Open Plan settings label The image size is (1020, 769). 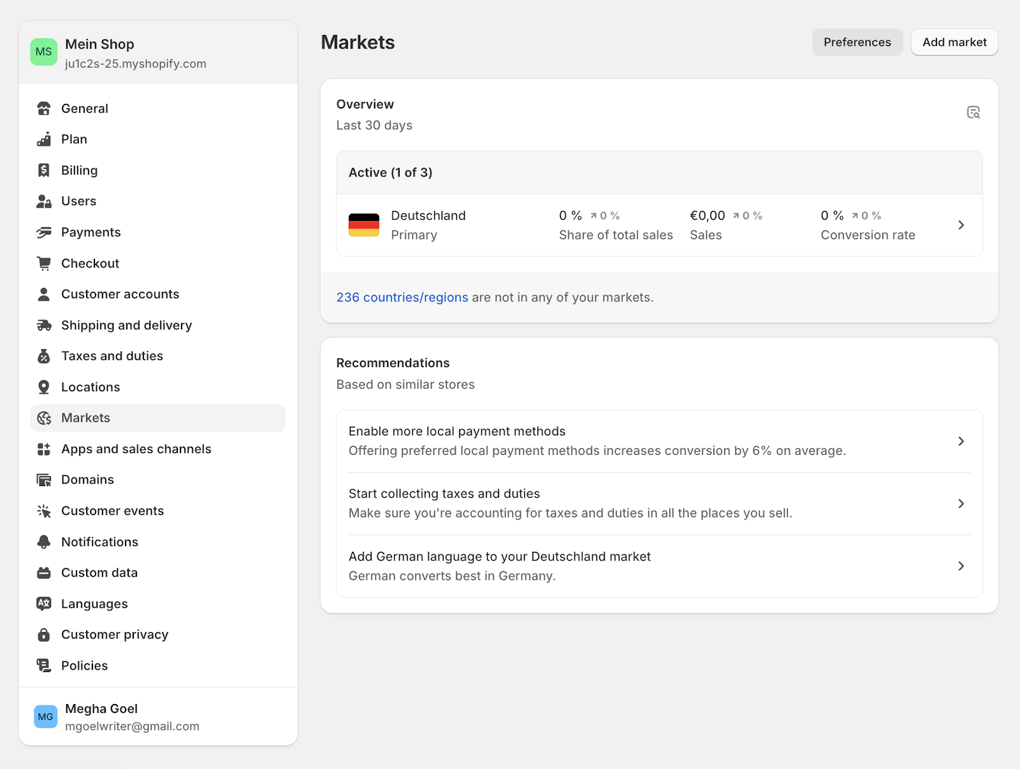pyautogui.click(x=74, y=140)
